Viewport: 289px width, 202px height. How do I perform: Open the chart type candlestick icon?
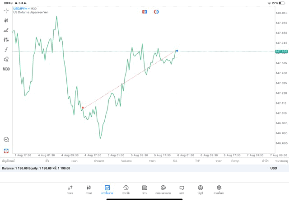6,20
